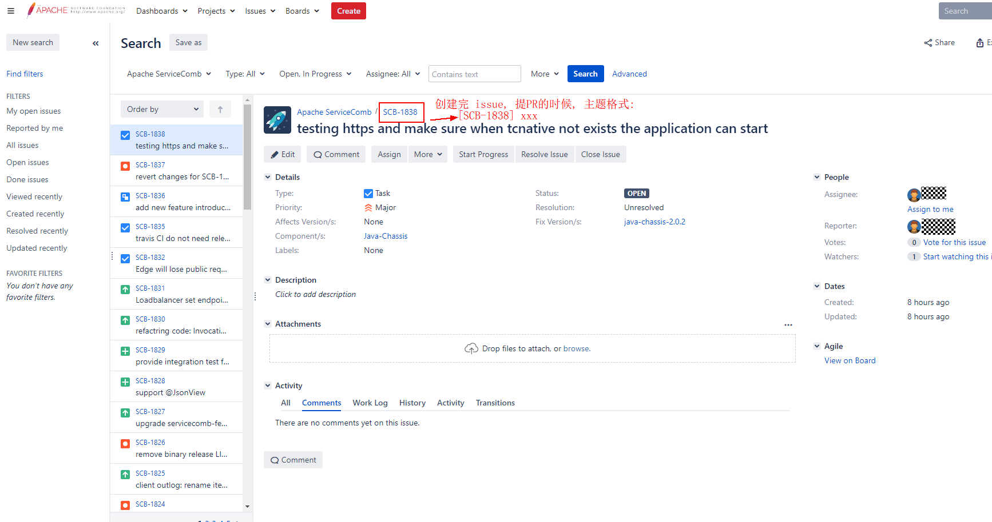Click Assign to me link

tap(930, 210)
